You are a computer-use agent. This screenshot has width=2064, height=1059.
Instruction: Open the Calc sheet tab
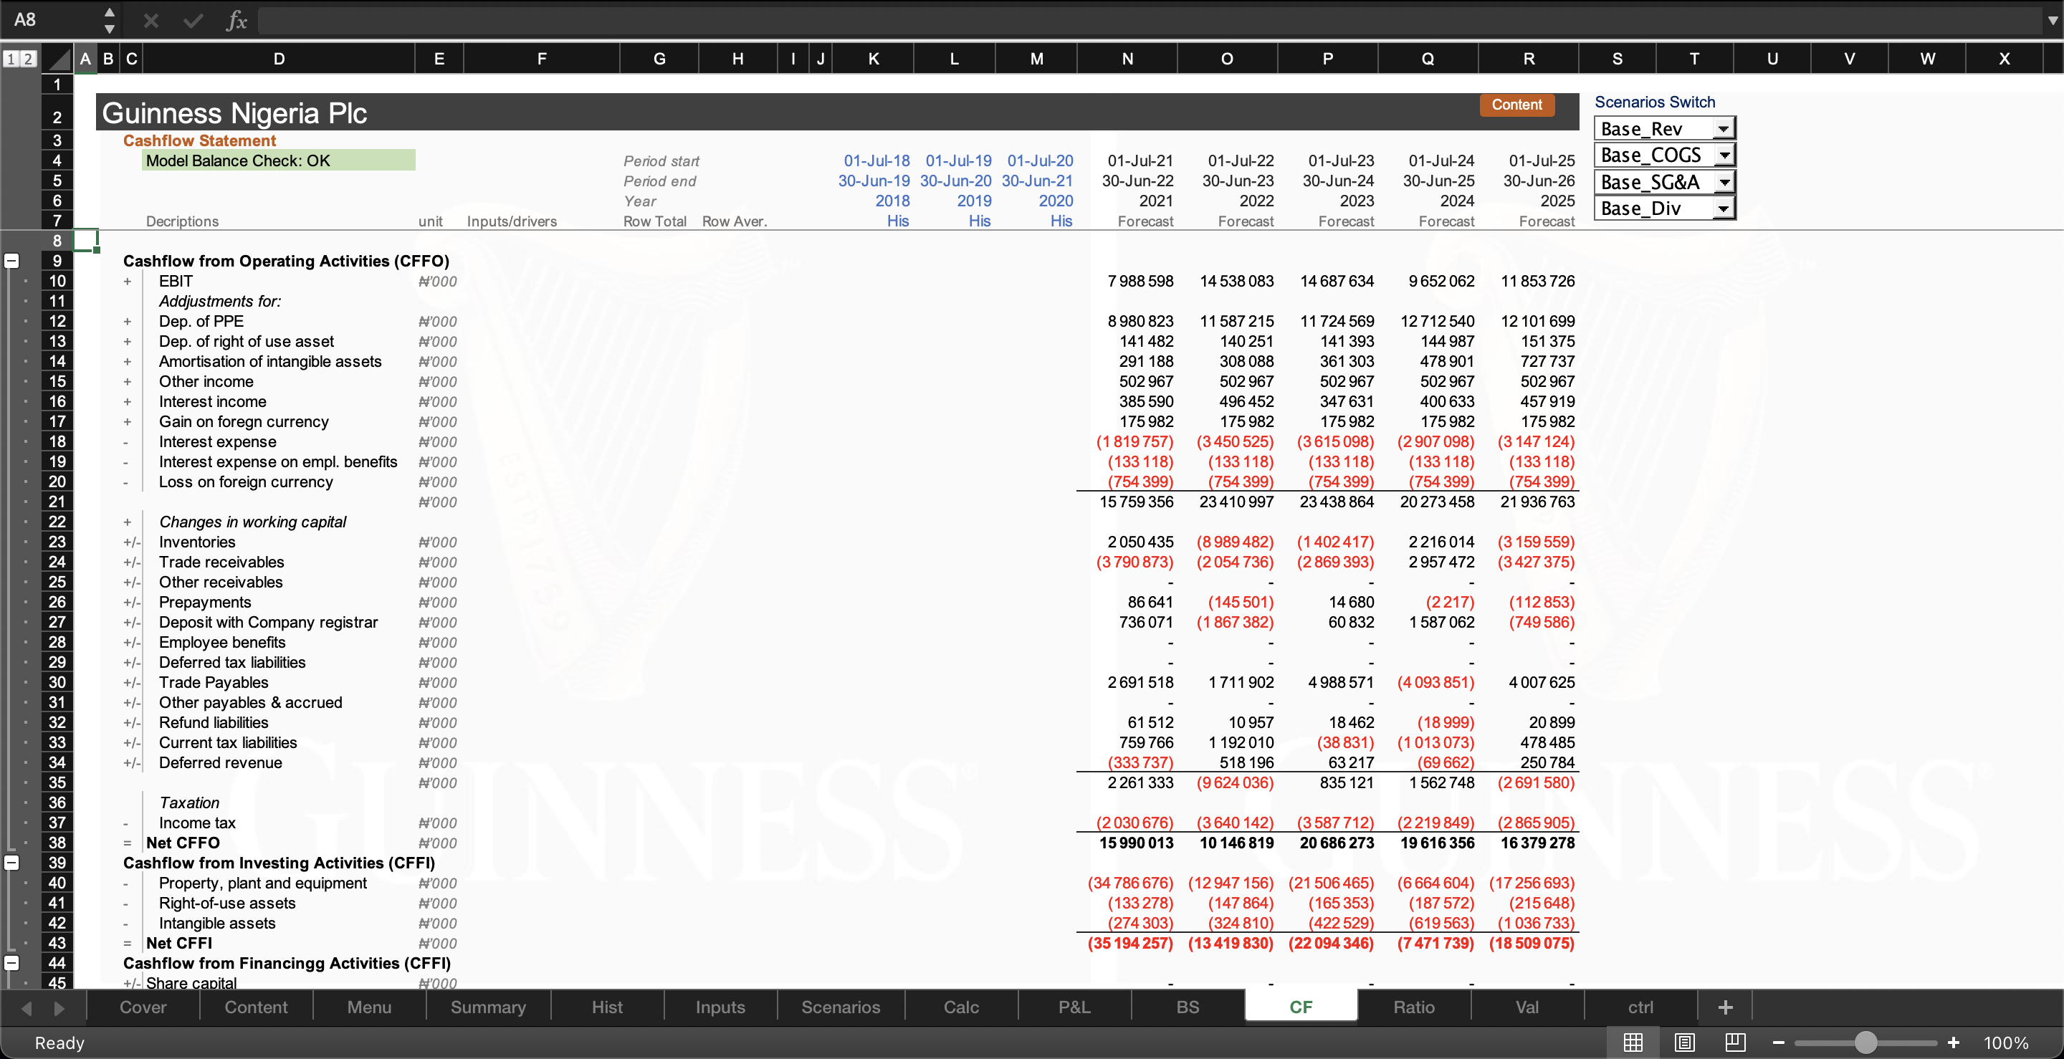tap(962, 1007)
